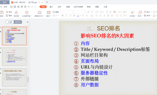This screenshot has width=157, height=95.
Task: Toggle Underline formatting
Action: coord(70,16)
